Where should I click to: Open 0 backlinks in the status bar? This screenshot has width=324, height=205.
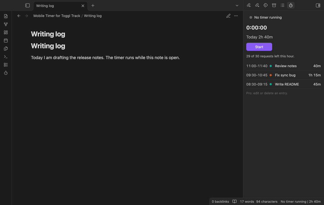pos(220,201)
